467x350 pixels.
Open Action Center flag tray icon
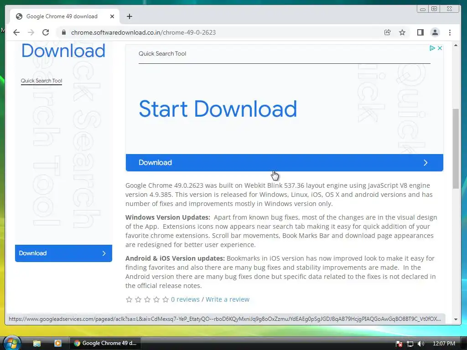coord(399,344)
